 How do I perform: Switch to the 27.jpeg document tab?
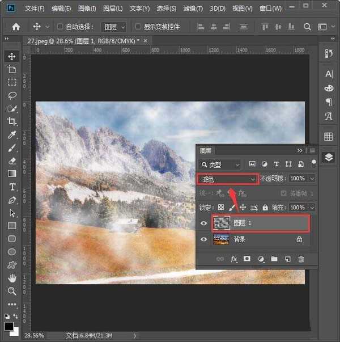(x=85, y=41)
